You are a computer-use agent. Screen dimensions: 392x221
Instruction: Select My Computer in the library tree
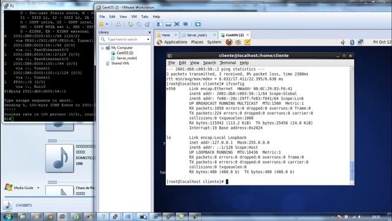point(122,48)
